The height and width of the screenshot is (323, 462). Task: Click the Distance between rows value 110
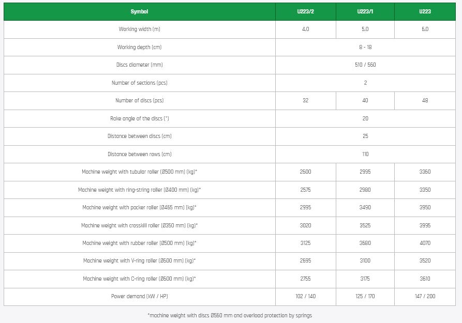(365, 154)
